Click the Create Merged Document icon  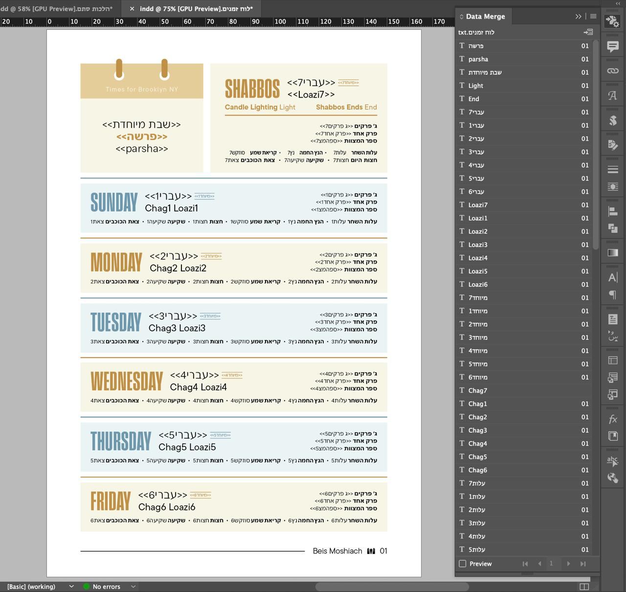tap(588, 32)
